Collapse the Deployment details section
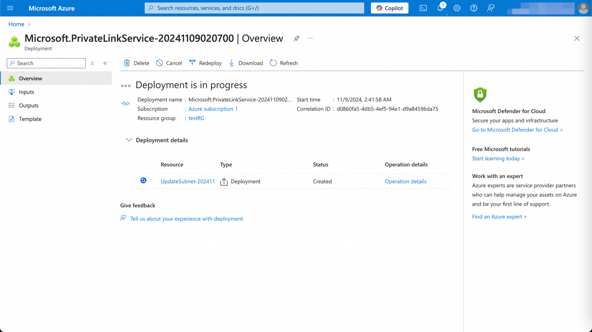The image size is (592, 332). tap(129, 140)
